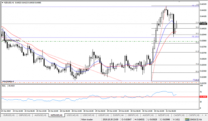This screenshot has height=121, width=208.
Task: Click the 31 Oct 06:00 time axis label
Action: coord(171,111)
